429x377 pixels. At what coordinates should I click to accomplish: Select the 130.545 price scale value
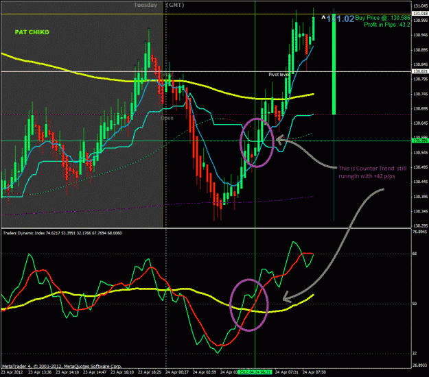click(421, 152)
